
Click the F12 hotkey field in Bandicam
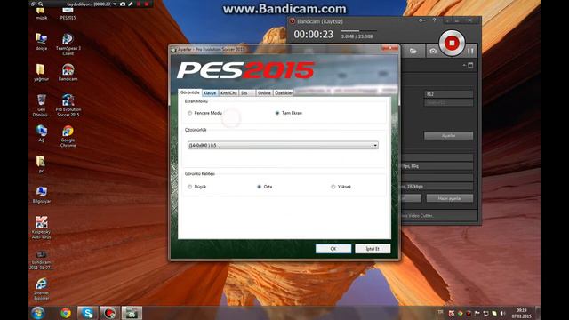pyautogui.click(x=448, y=94)
